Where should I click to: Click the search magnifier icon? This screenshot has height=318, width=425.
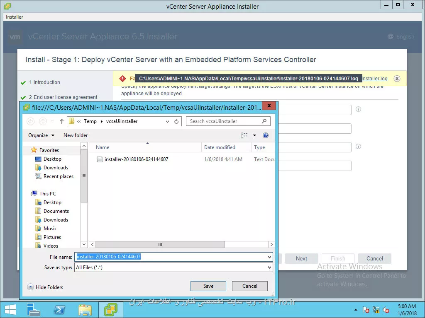point(264,121)
